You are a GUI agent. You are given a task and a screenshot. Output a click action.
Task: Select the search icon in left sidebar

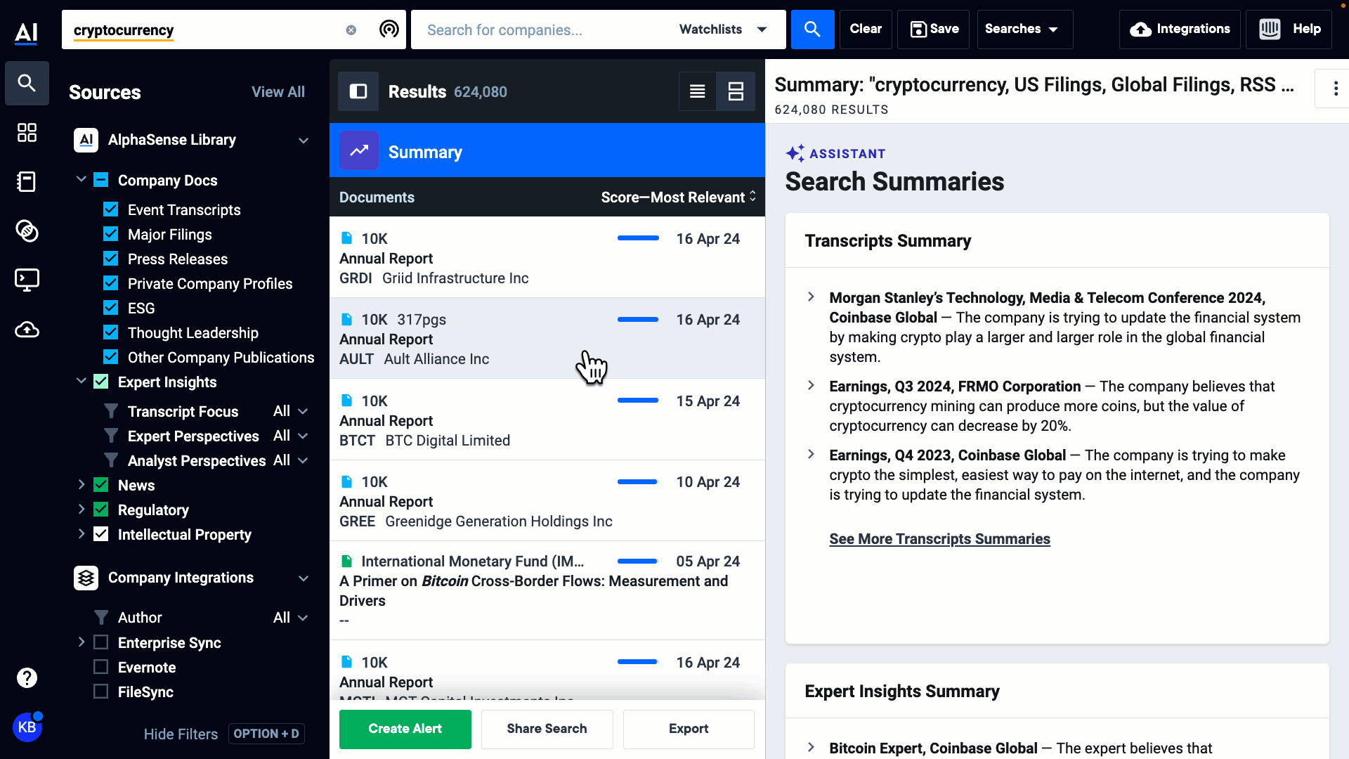[27, 83]
